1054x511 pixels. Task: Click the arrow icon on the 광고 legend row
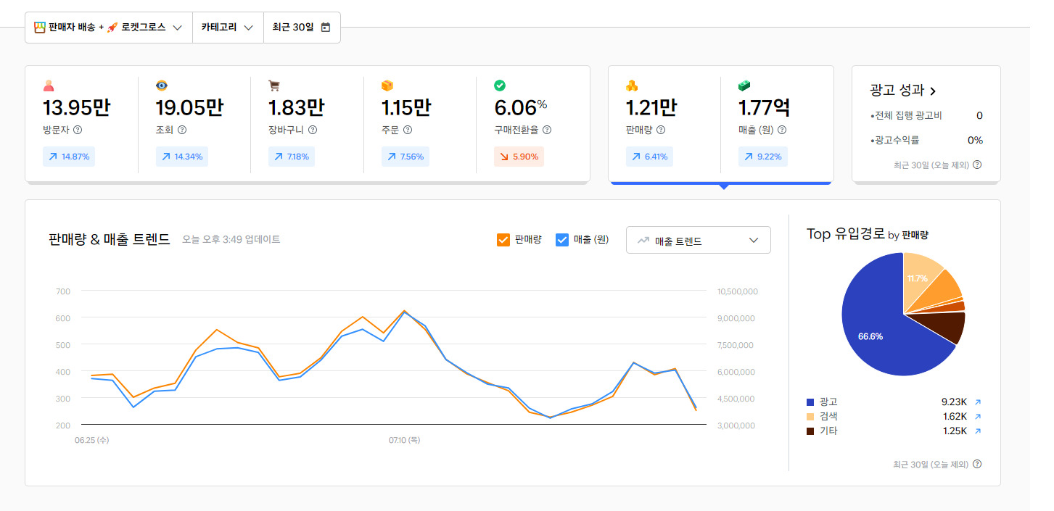tap(978, 402)
